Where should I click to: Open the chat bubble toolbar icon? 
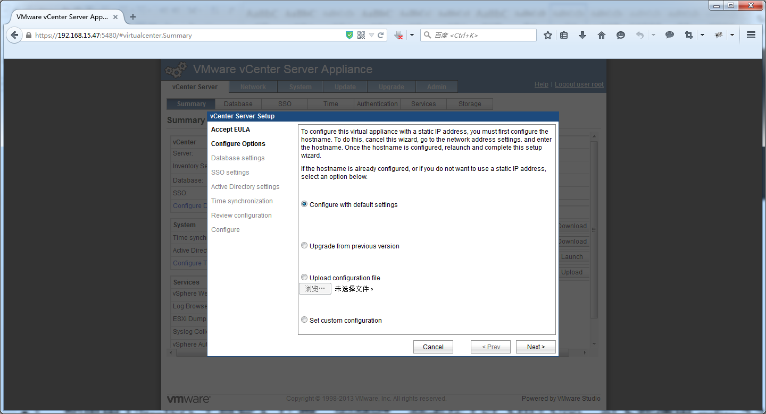(x=670, y=35)
